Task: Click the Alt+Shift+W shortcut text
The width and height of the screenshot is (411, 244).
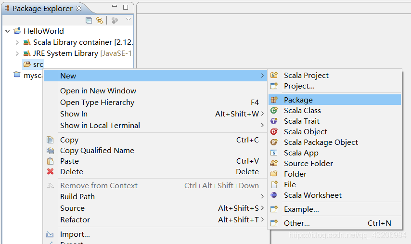Action: pos(237,114)
